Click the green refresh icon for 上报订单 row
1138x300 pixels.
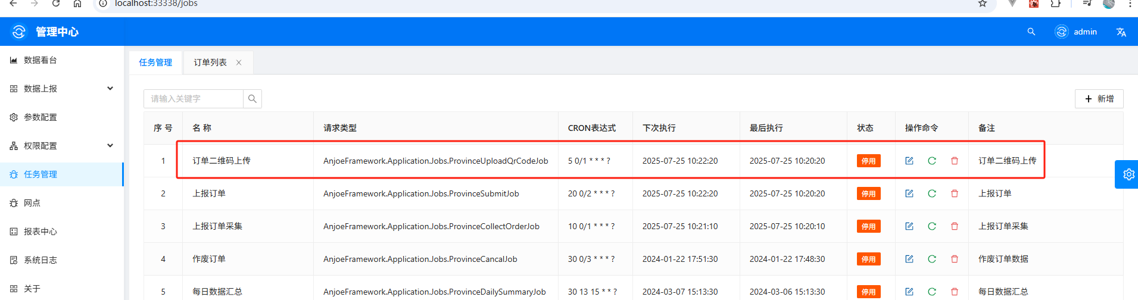(931, 193)
